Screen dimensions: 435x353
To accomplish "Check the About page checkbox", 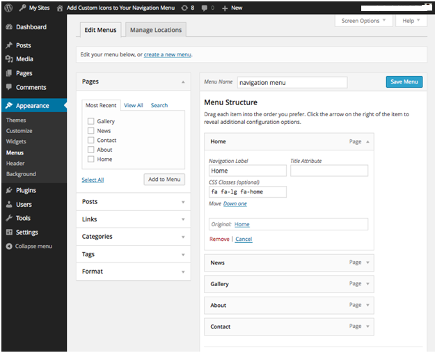I will click(x=90, y=150).
